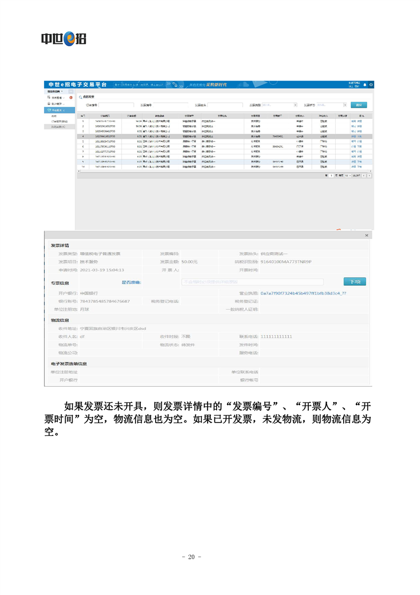Screen dimensions: 420x595
Task: Go to the next page arrow
Action: 369,175
